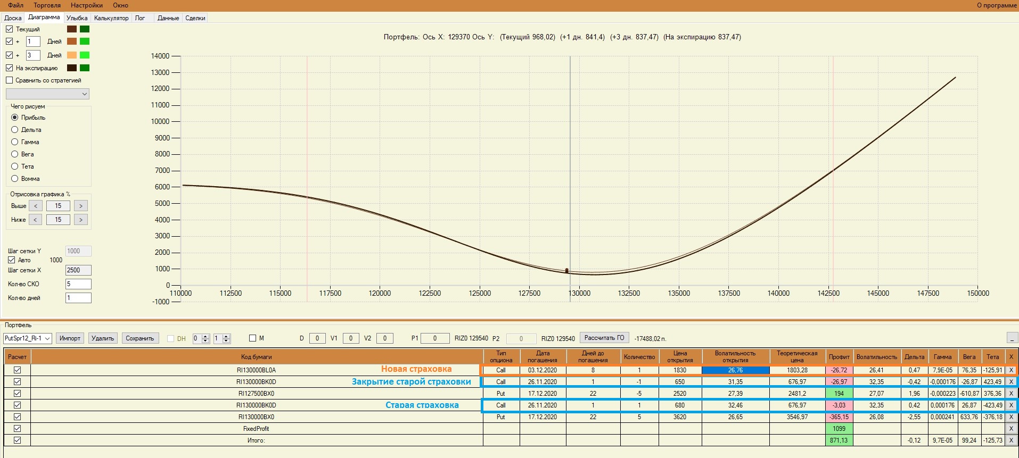Select the 'Дельта' radio button

click(15, 130)
